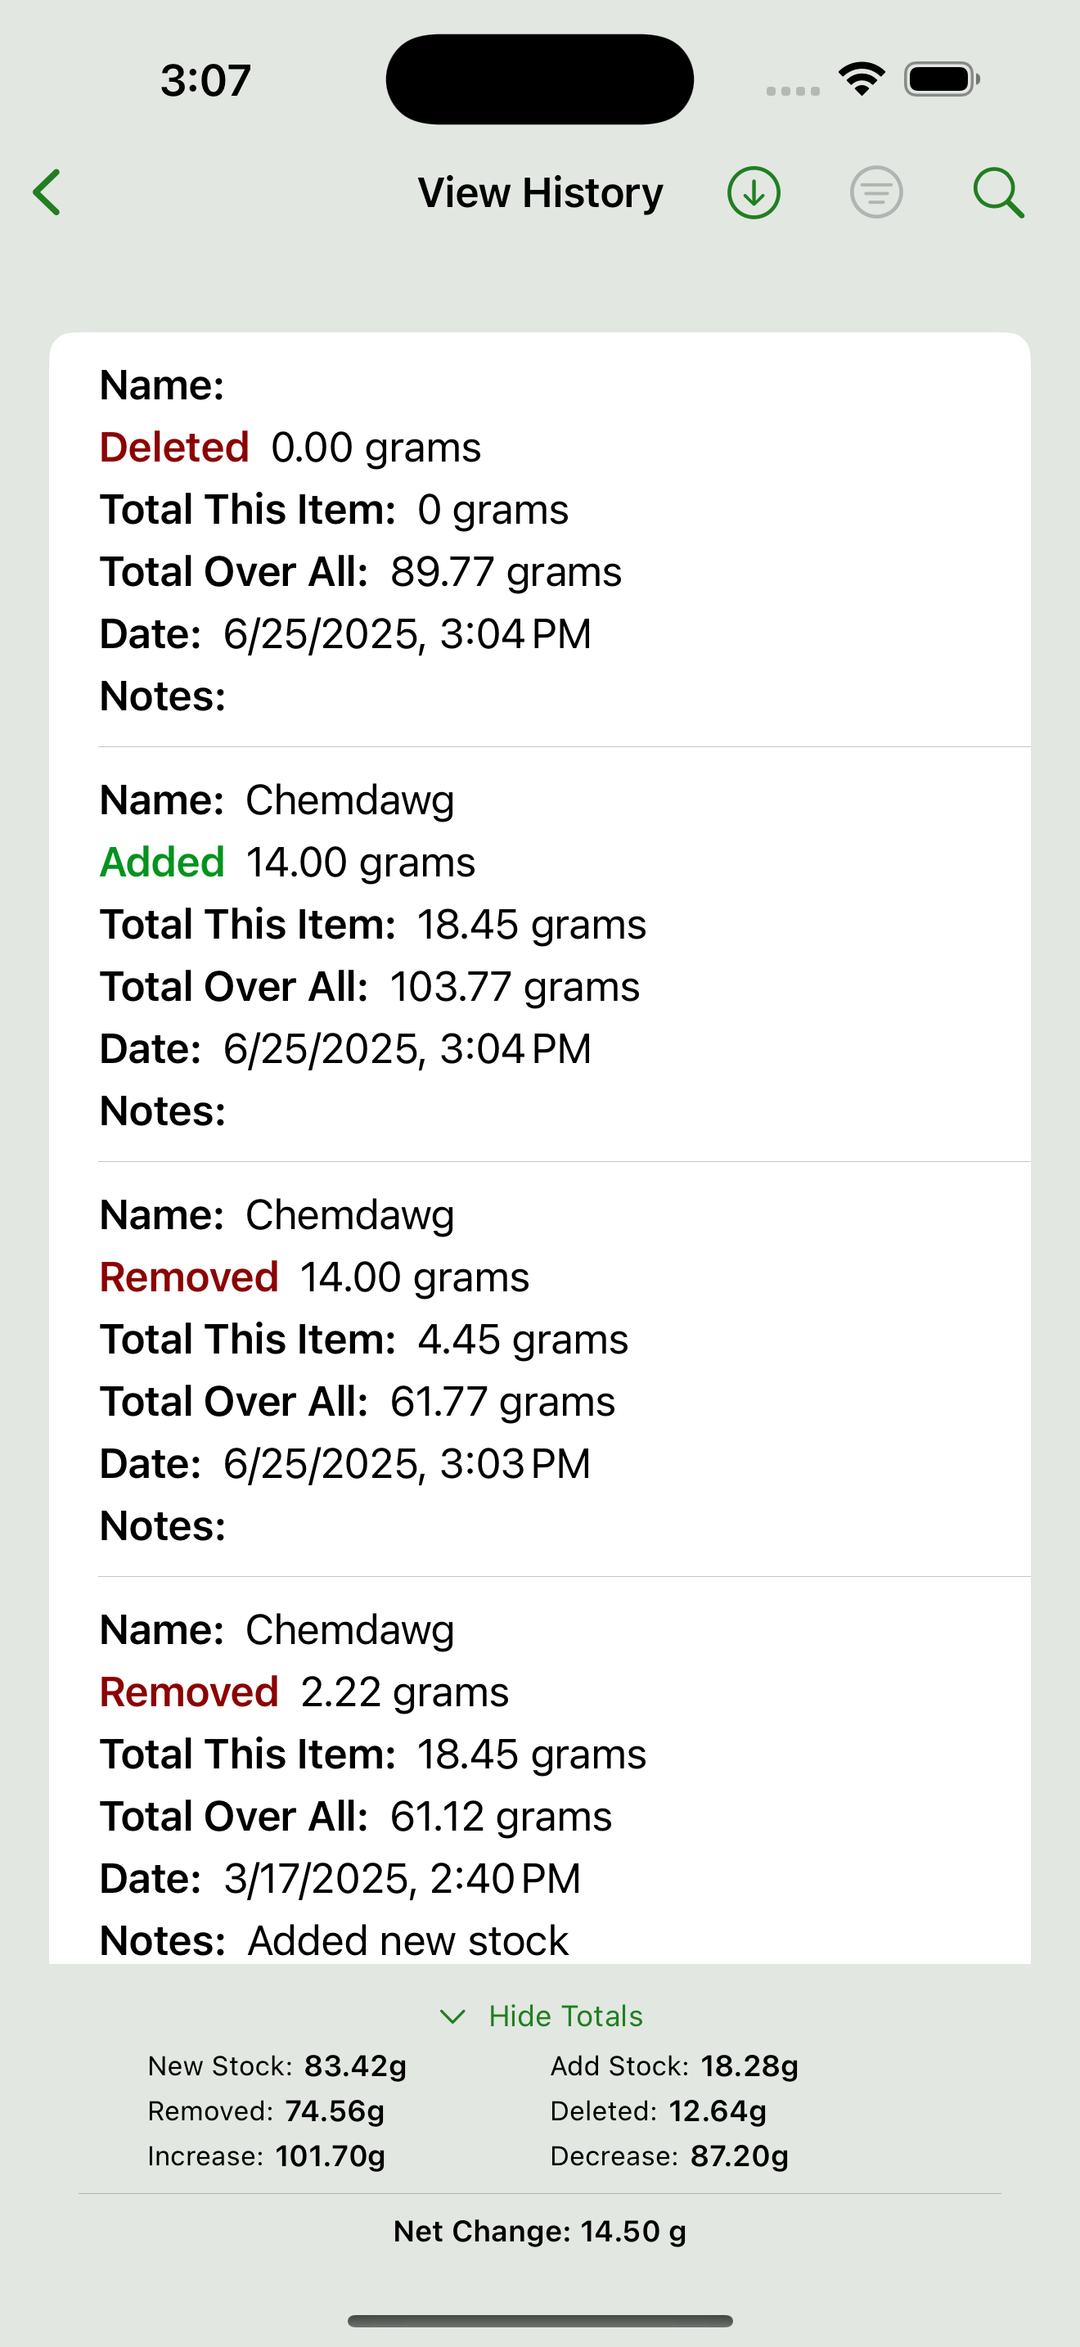Open search with the magnifying glass
Image resolution: width=1080 pixels, height=2347 pixels.
point(998,192)
